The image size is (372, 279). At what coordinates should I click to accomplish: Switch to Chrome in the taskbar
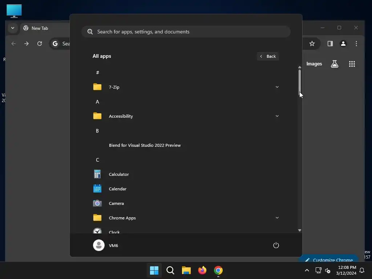[218, 270]
